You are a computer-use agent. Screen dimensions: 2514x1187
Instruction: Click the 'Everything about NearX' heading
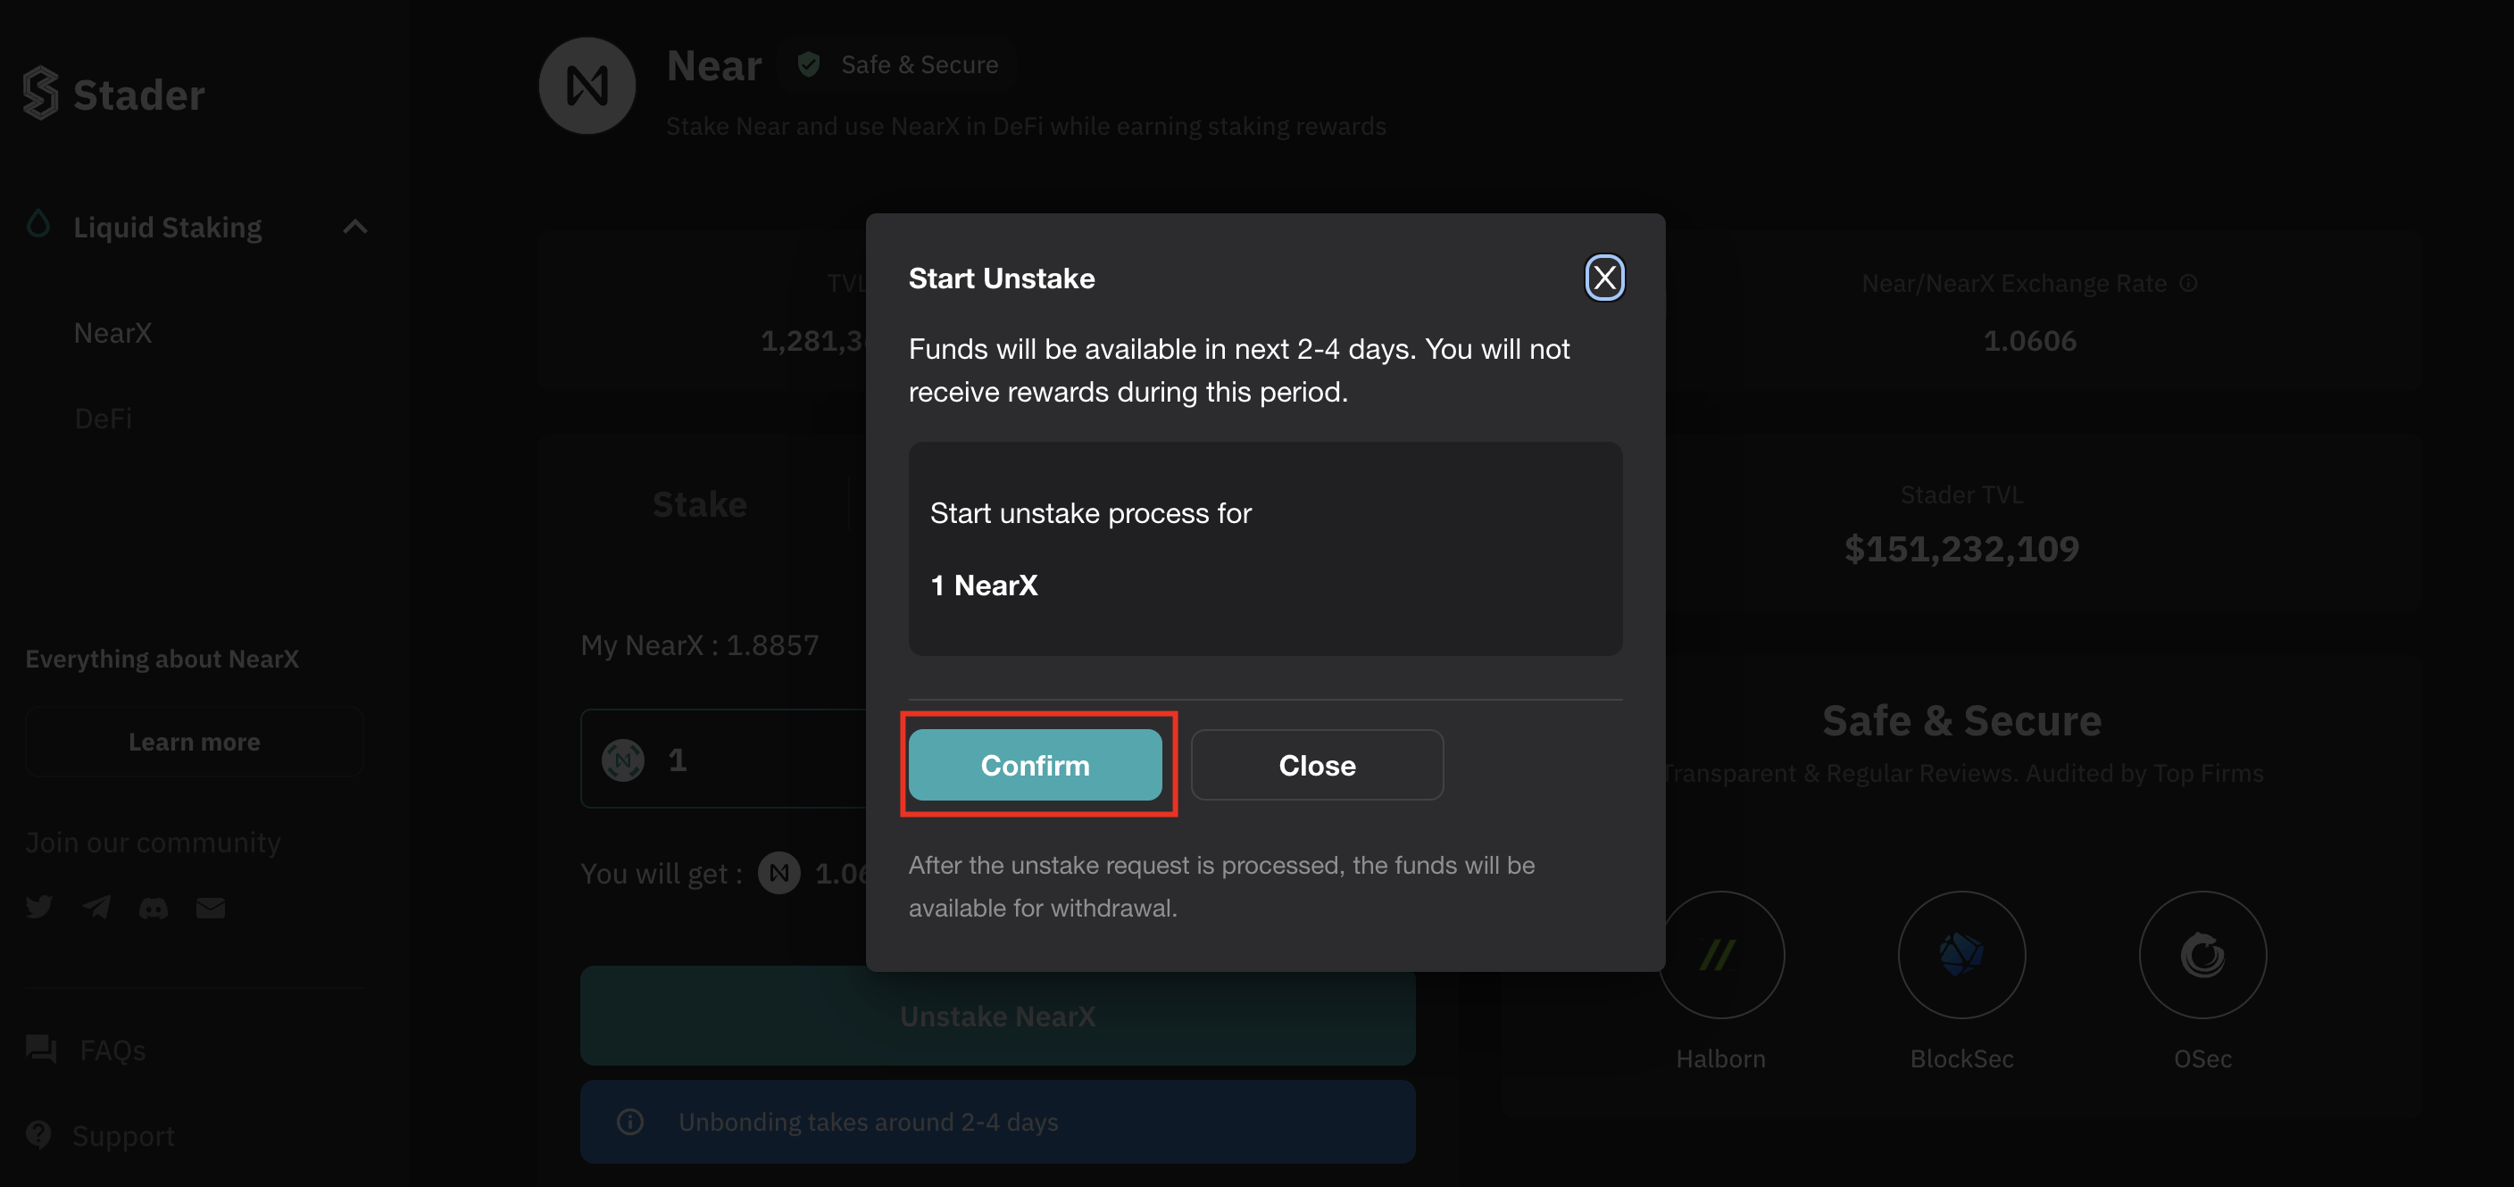click(x=162, y=659)
